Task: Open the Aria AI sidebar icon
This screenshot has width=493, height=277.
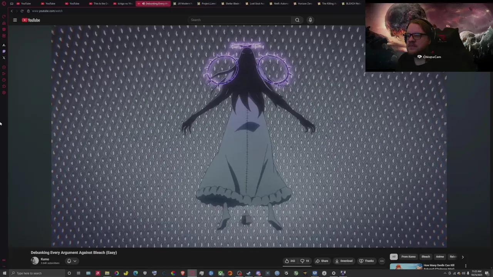Action: tap(4, 45)
